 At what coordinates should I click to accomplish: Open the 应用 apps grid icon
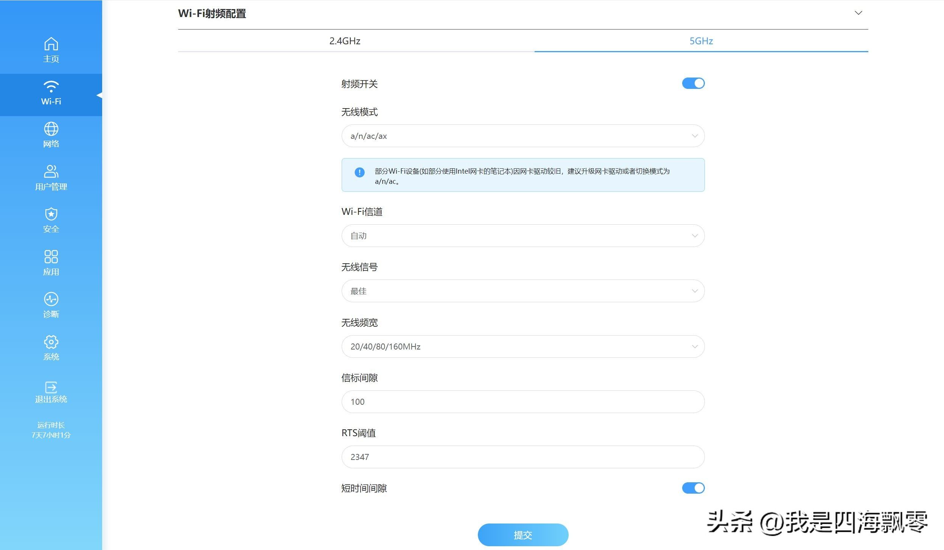point(51,256)
